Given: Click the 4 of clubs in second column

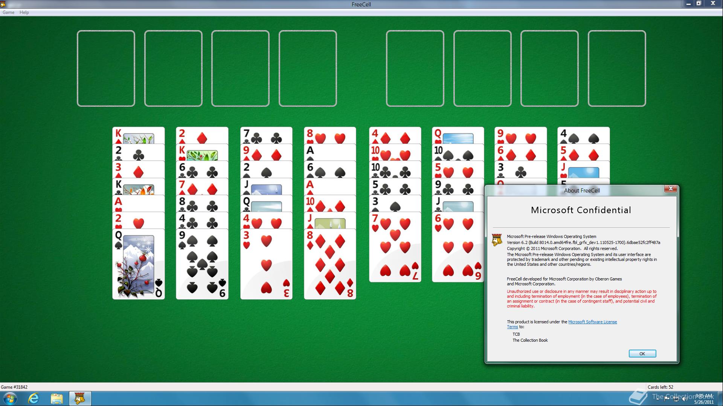Looking at the screenshot, I should click(x=202, y=221).
